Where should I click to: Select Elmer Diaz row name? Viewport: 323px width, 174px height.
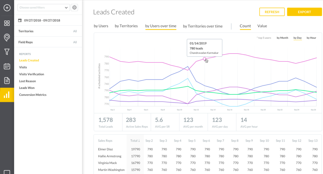[105, 149]
